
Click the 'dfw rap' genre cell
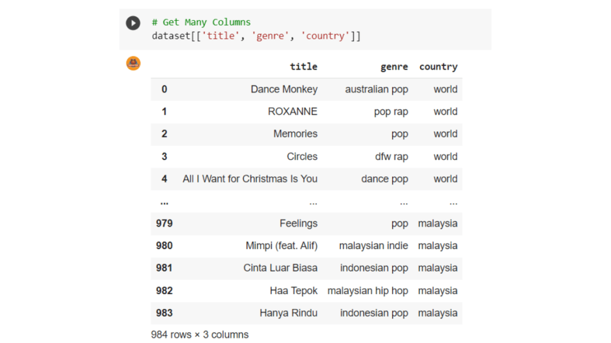[391, 157]
